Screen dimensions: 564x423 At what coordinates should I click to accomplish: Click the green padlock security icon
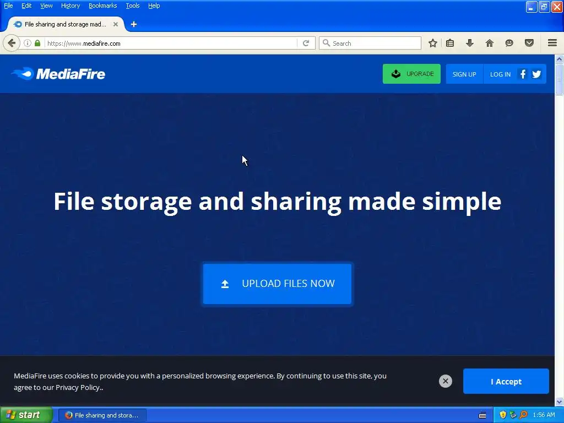pos(37,43)
